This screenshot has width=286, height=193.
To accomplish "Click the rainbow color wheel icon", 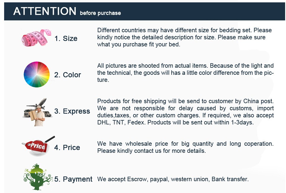I will tap(37, 74).
